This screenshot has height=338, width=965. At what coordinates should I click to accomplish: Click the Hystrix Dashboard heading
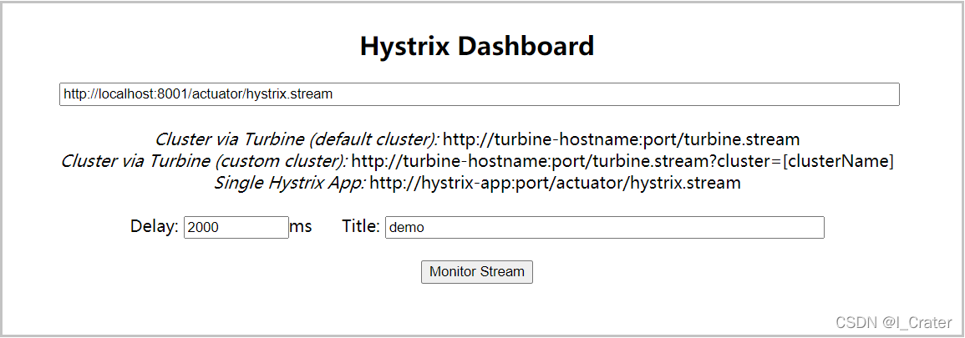pyautogui.click(x=477, y=47)
